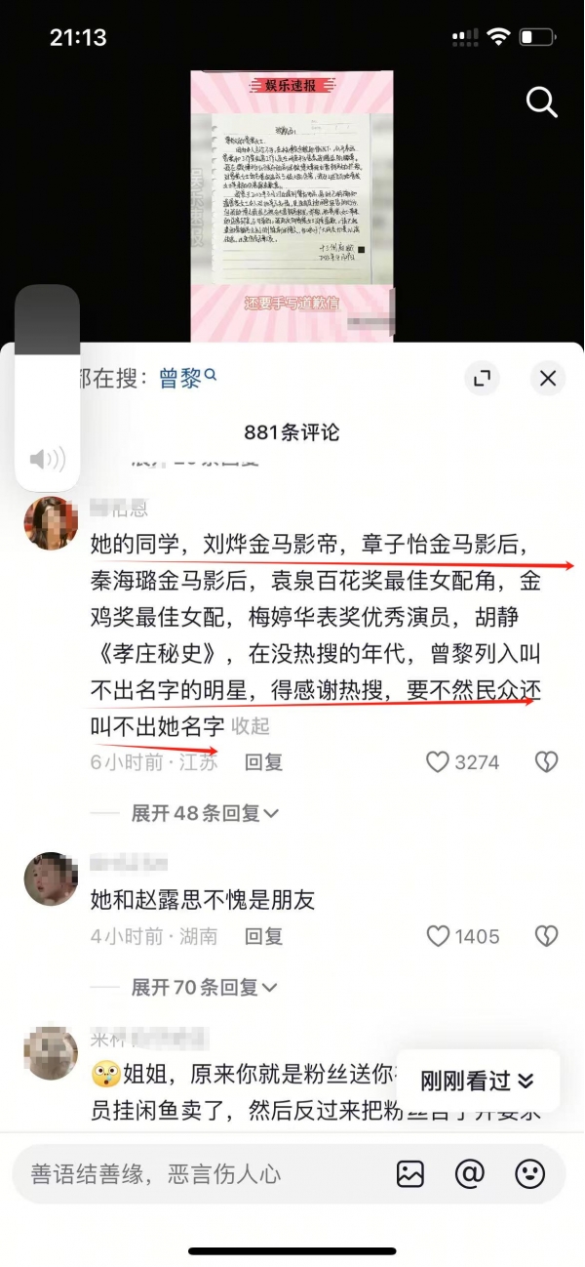Open first commenter's avatar profile
Screen dimensions: 585x1267
[51, 523]
